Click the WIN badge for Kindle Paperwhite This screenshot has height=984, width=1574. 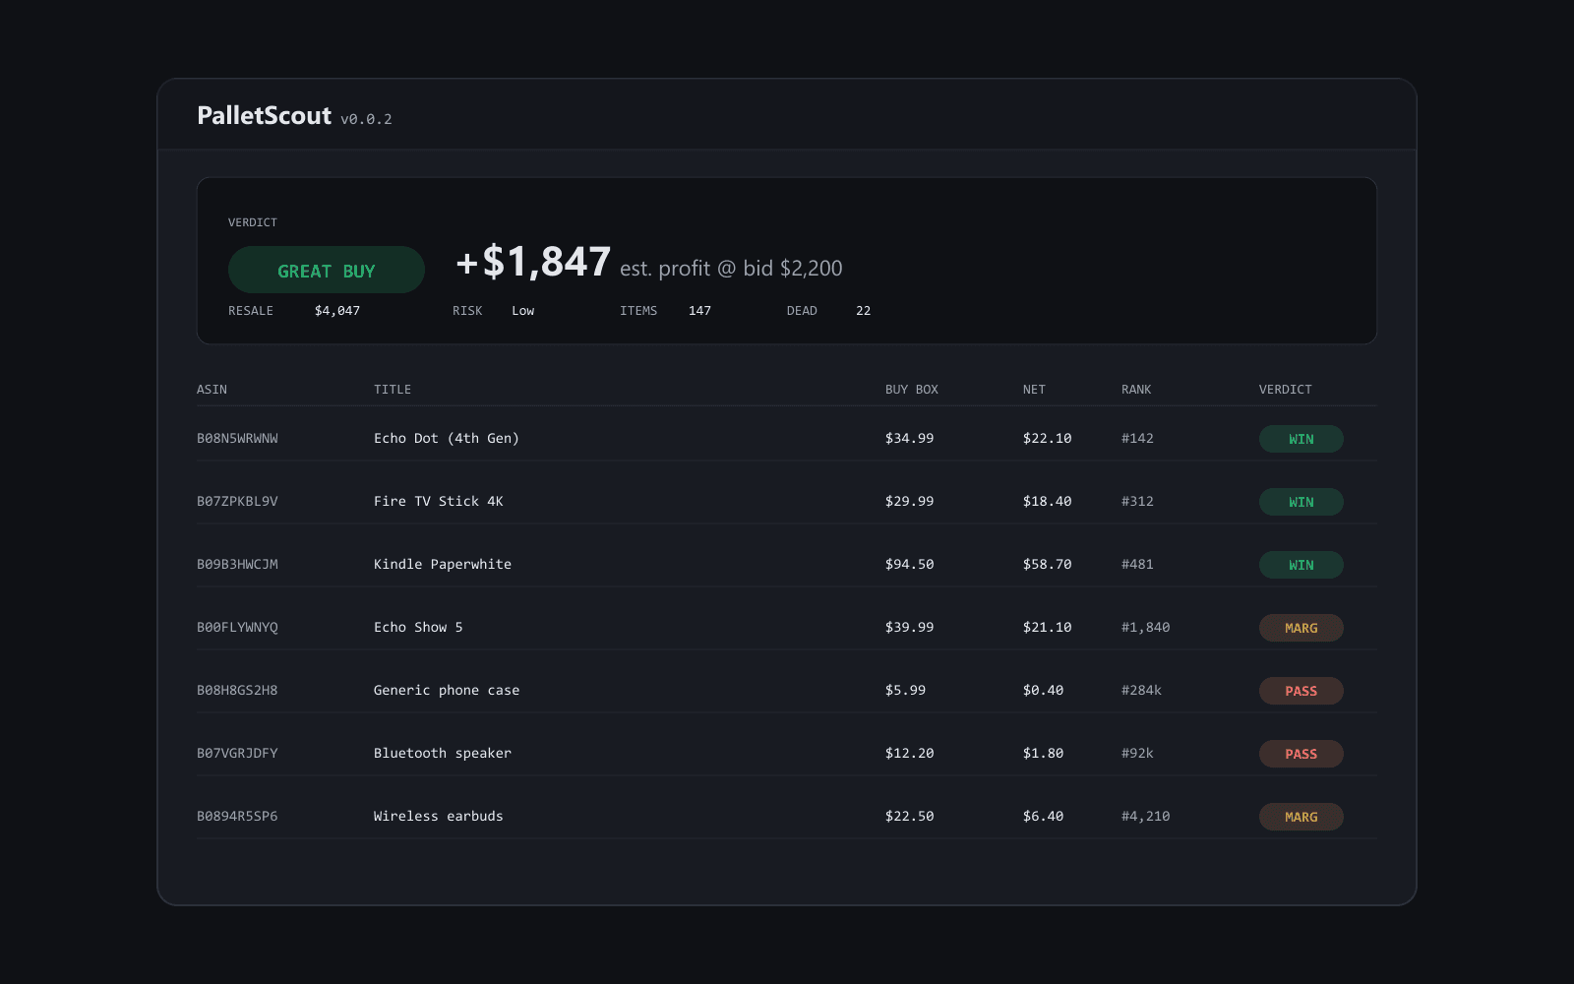[x=1302, y=565]
